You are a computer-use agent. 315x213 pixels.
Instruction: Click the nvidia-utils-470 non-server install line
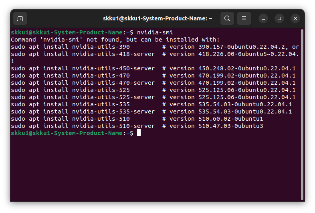coord(153,76)
